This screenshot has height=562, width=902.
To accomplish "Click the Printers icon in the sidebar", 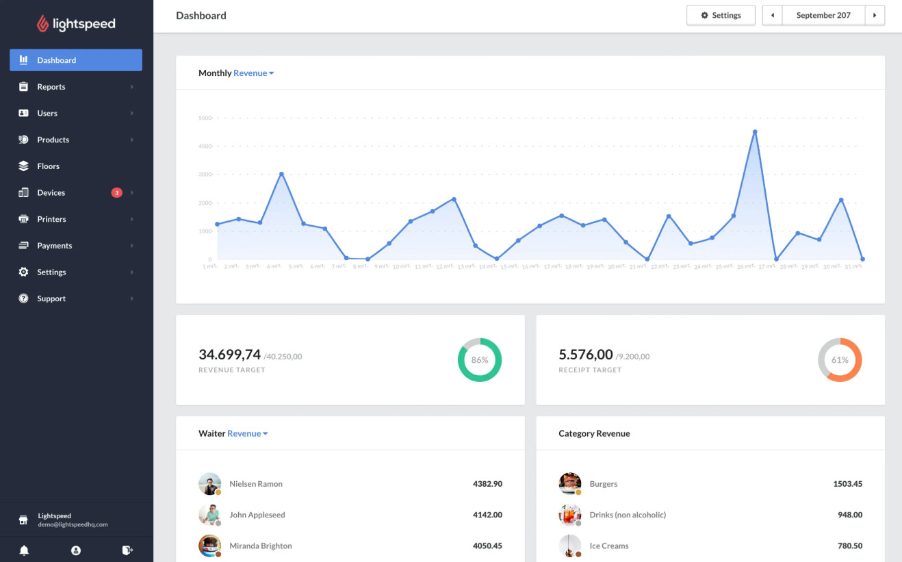I will click(23, 219).
